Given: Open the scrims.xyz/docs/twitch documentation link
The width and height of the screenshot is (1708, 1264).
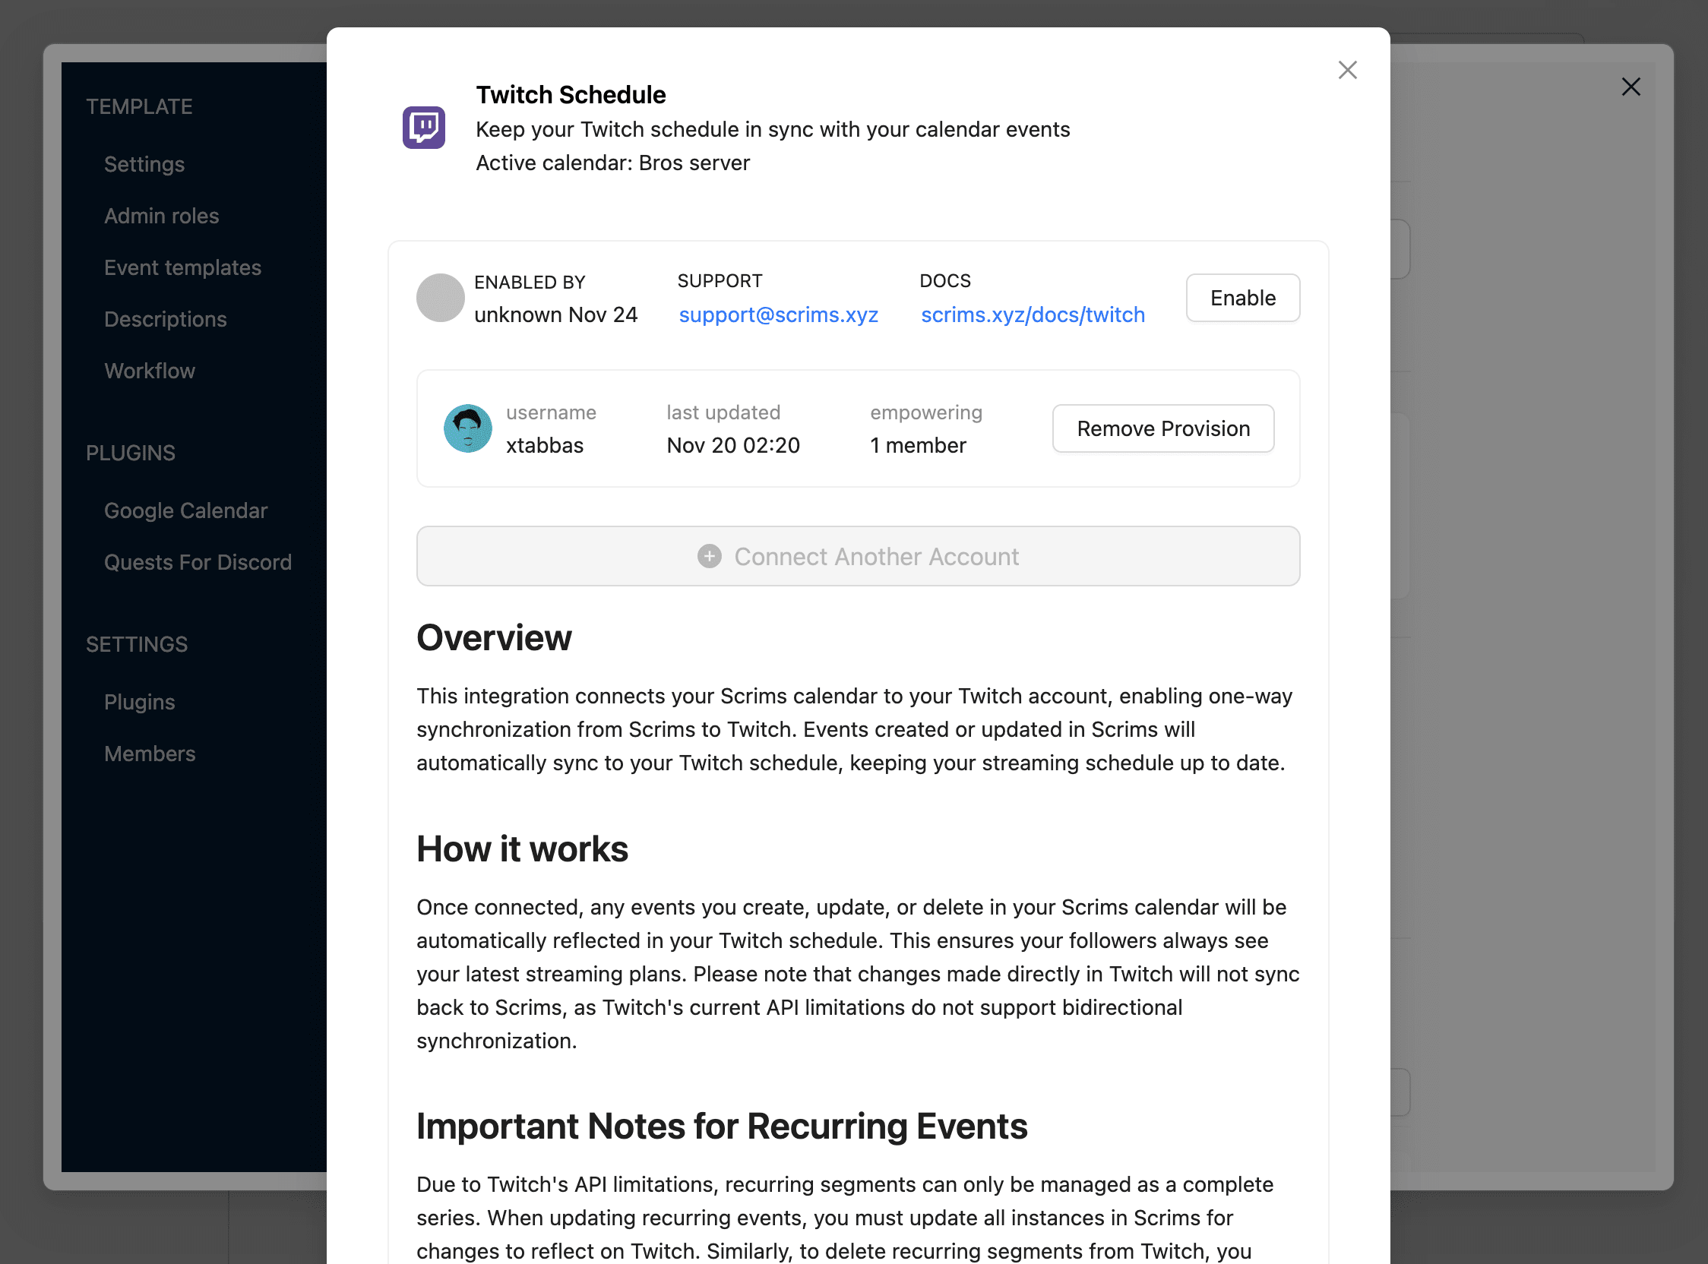Looking at the screenshot, I should tap(1033, 314).
